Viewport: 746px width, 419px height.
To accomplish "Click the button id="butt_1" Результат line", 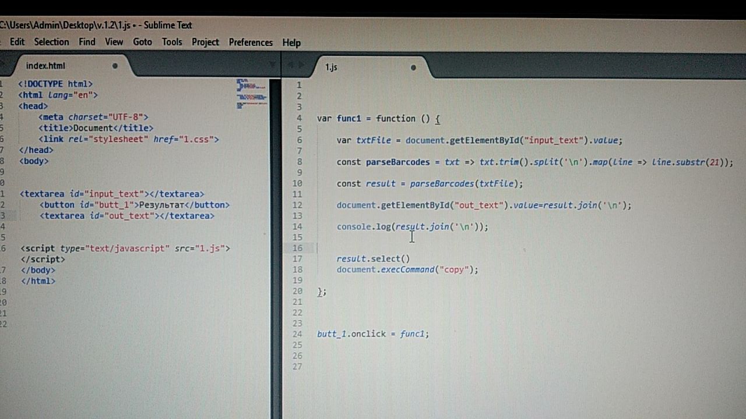I will [x=135, y=205].
